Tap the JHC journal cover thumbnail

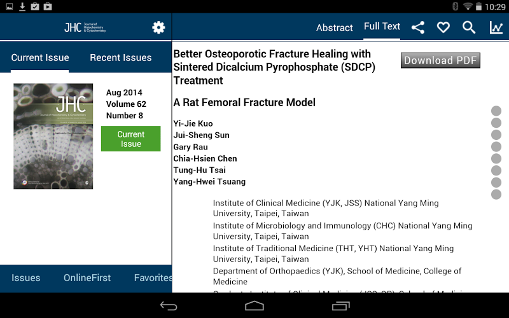click(53, 137)
